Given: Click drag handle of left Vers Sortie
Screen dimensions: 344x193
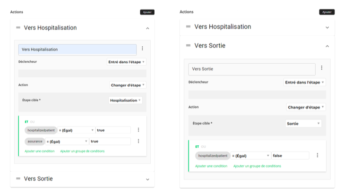Looking at the screenshot, I should tap(18, 178).
